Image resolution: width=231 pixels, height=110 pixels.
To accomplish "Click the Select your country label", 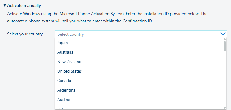I will pos(25,34).
